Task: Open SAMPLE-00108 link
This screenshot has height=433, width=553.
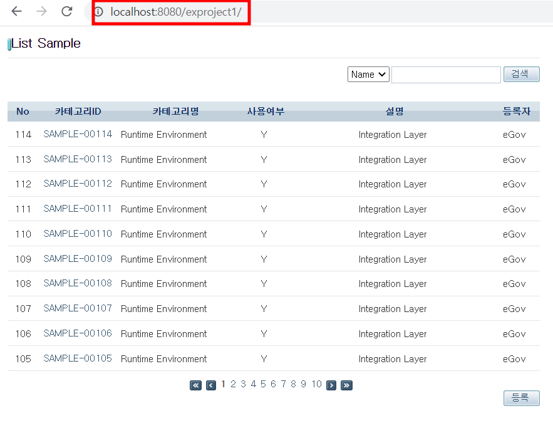Action: click(78, 283)
